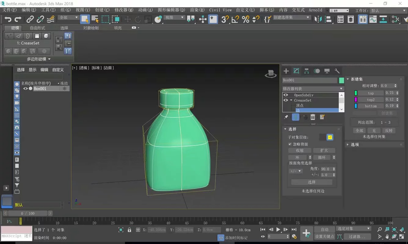
Task: Click the 反转 button in crease sets
Action: (388, 131)
